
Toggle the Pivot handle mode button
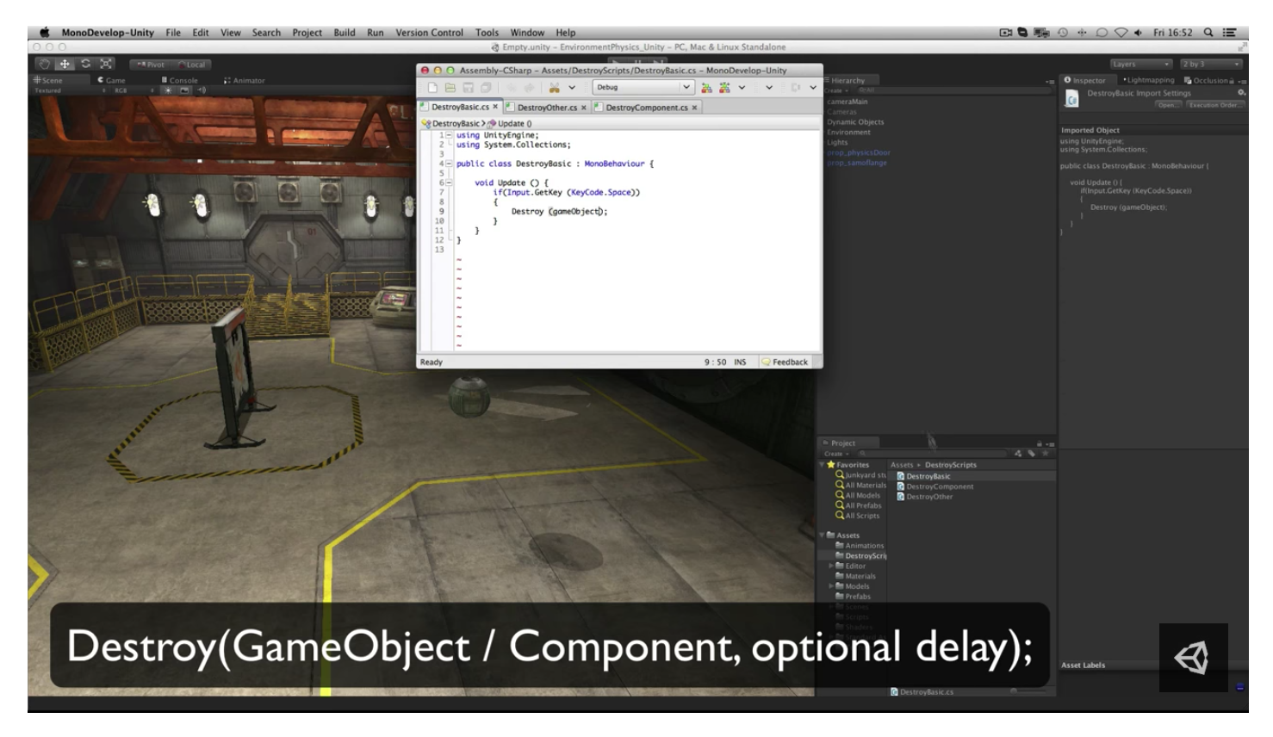tap(152, 65)
